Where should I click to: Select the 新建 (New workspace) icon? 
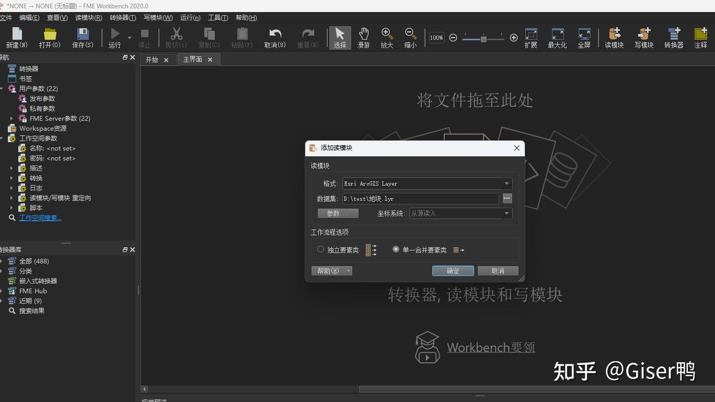(16, 37)
